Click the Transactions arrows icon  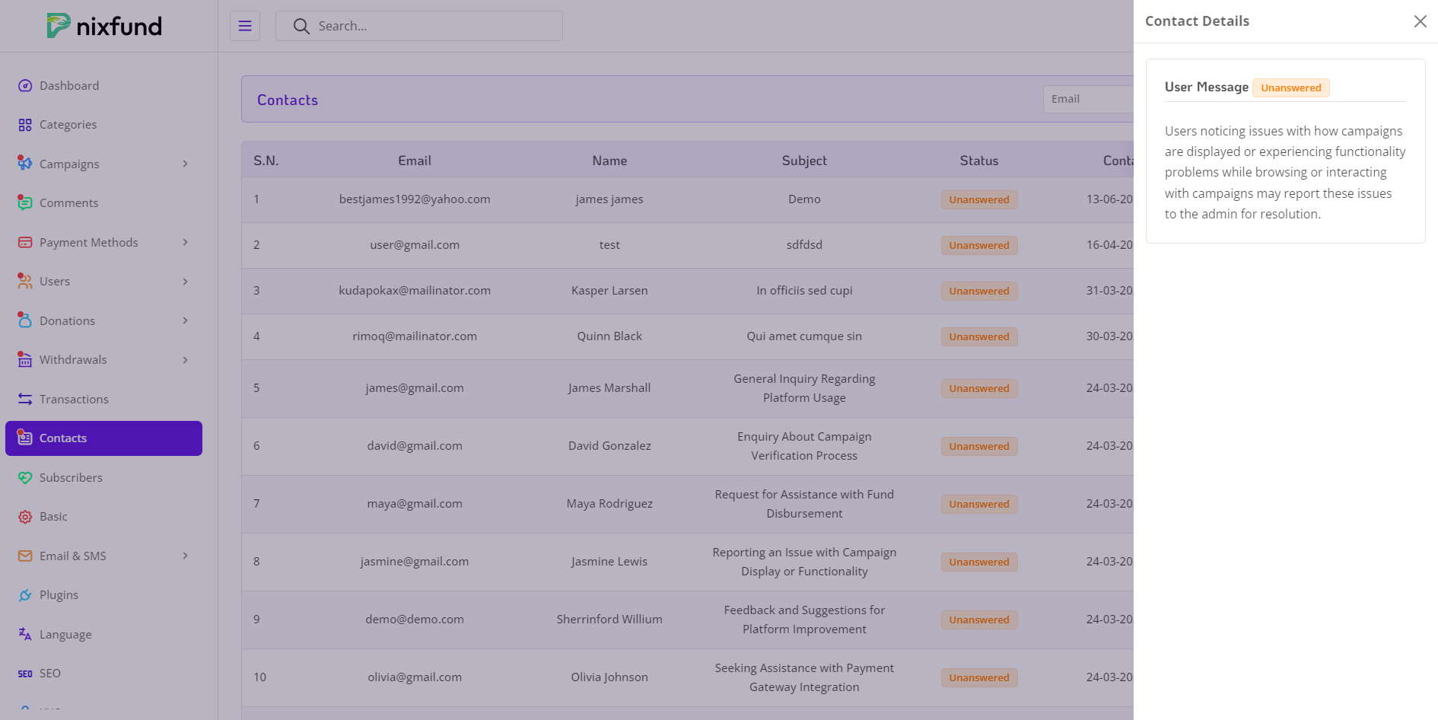[x=25, y=400]
